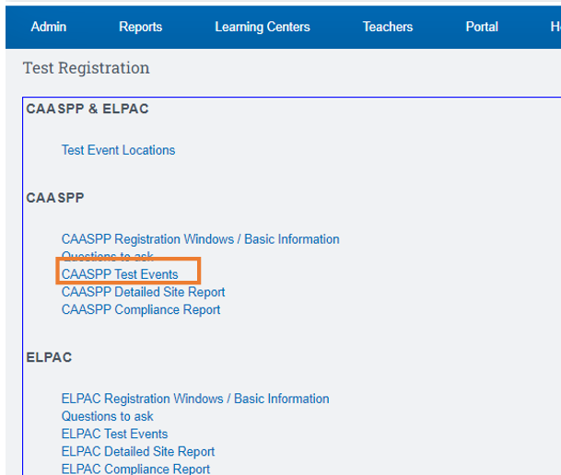Open Test Event Locations link
Viewport: 561px width, 475px height.
(x=119, y=150)
